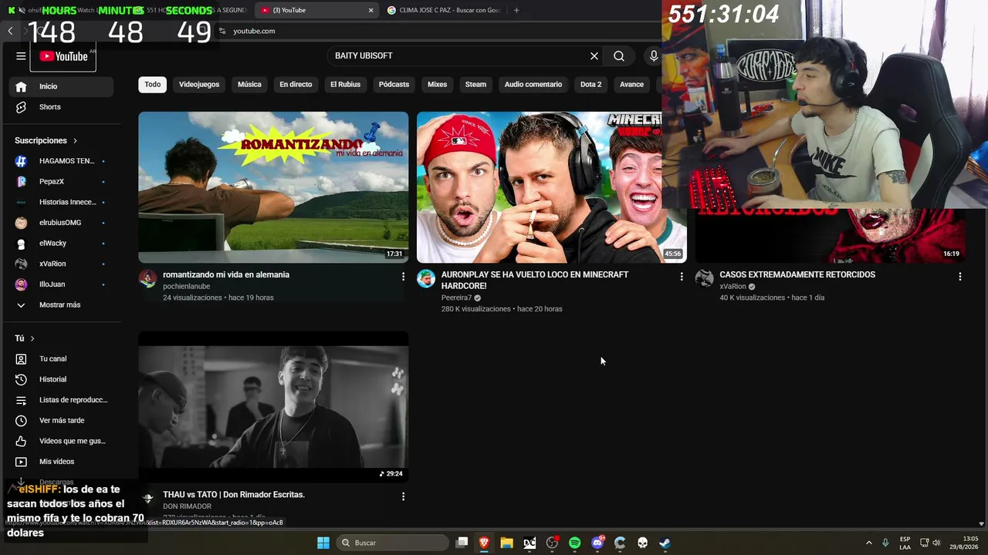The height and width of the screenshot is (555, 988).
Task: Select the Todo filter chip
Action: click(153, 85)
